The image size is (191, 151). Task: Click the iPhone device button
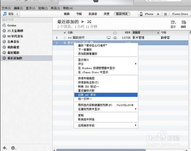coord(150,14)
